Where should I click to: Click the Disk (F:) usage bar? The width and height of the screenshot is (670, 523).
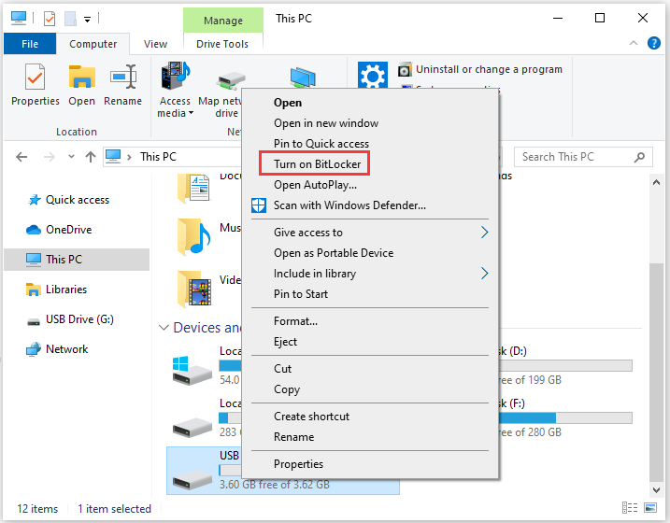(x=565, y=418)
